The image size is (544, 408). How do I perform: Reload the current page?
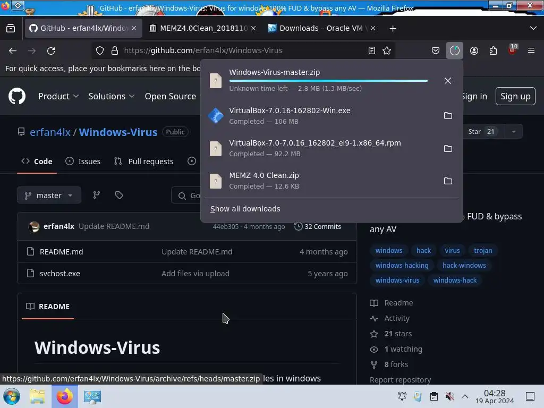pos(51,50)
